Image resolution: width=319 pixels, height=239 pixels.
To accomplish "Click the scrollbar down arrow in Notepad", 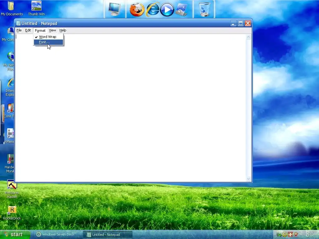I will tap(248, 179).
